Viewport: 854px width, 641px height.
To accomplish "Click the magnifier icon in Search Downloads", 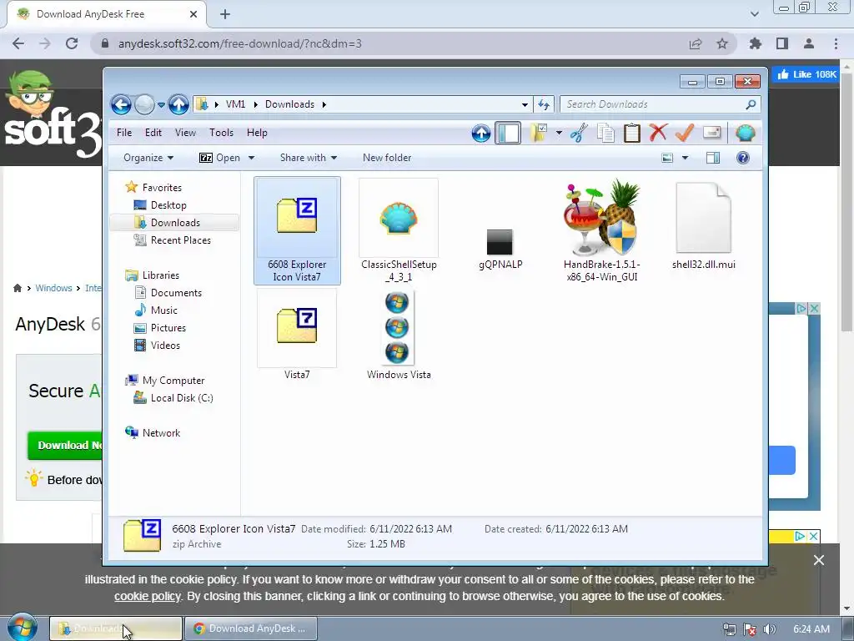I will [x=751, y=104].
